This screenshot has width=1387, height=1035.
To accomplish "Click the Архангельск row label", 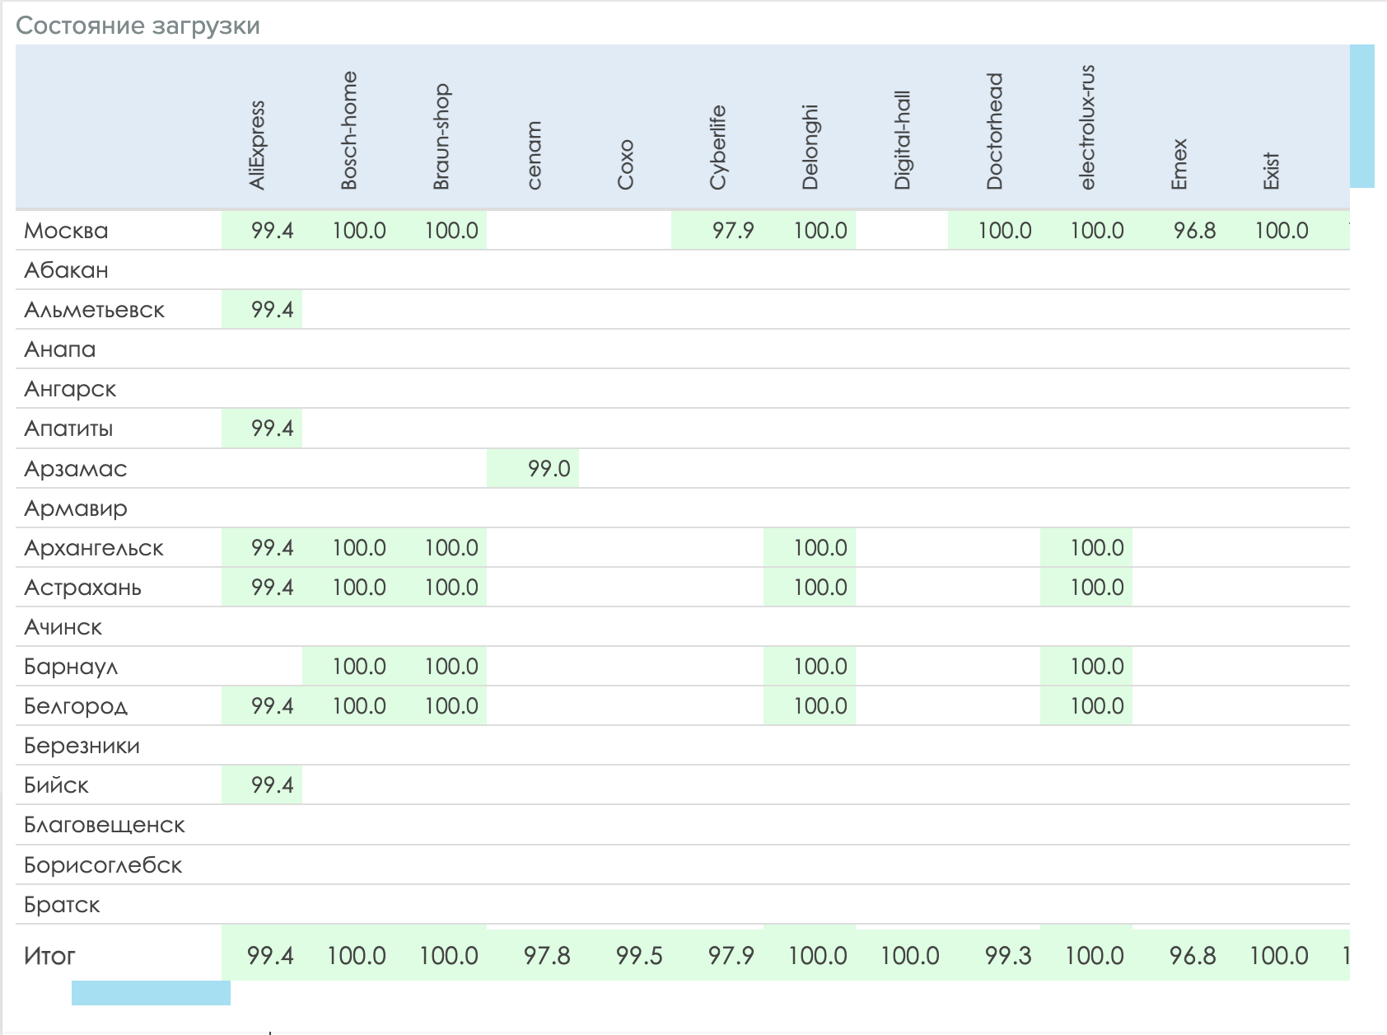I will [94, 548].
